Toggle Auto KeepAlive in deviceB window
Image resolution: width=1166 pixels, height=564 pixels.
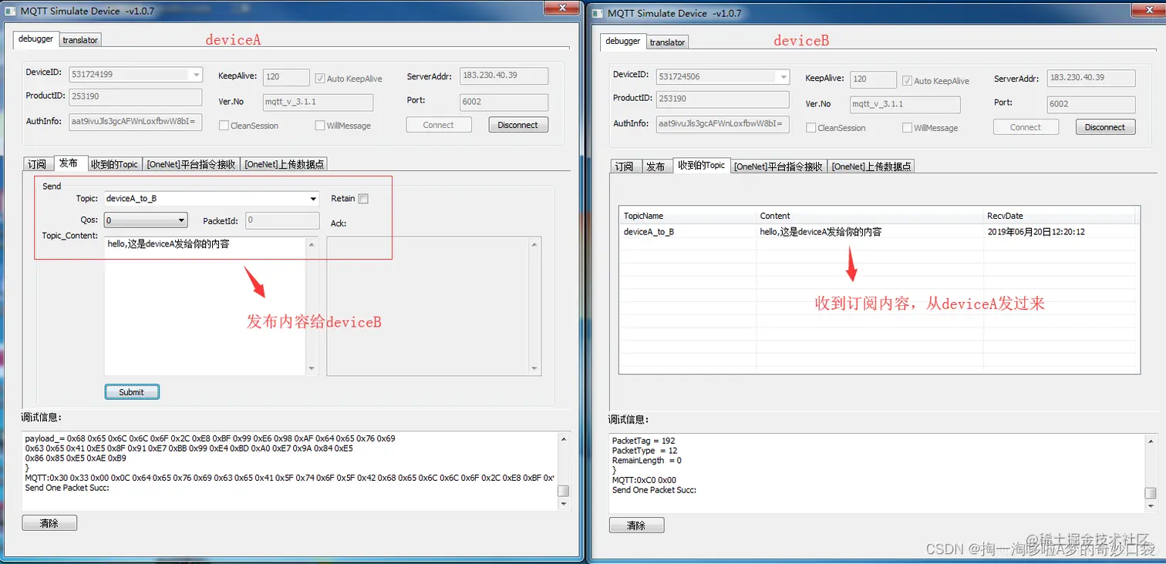point(907,80)
